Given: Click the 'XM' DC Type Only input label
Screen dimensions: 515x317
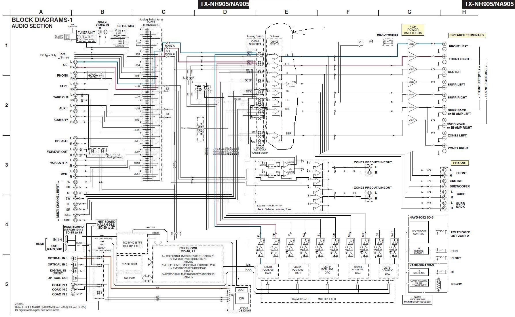Looking at the screenshot, I should [x=63, y=54].
